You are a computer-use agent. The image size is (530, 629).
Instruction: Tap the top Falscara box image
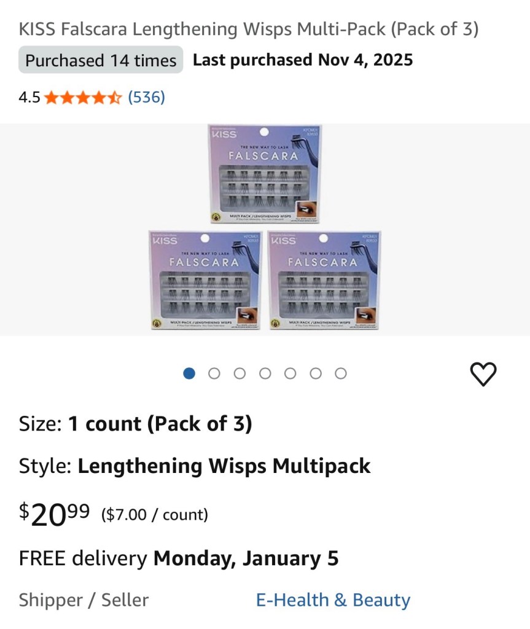click(265, 174)
